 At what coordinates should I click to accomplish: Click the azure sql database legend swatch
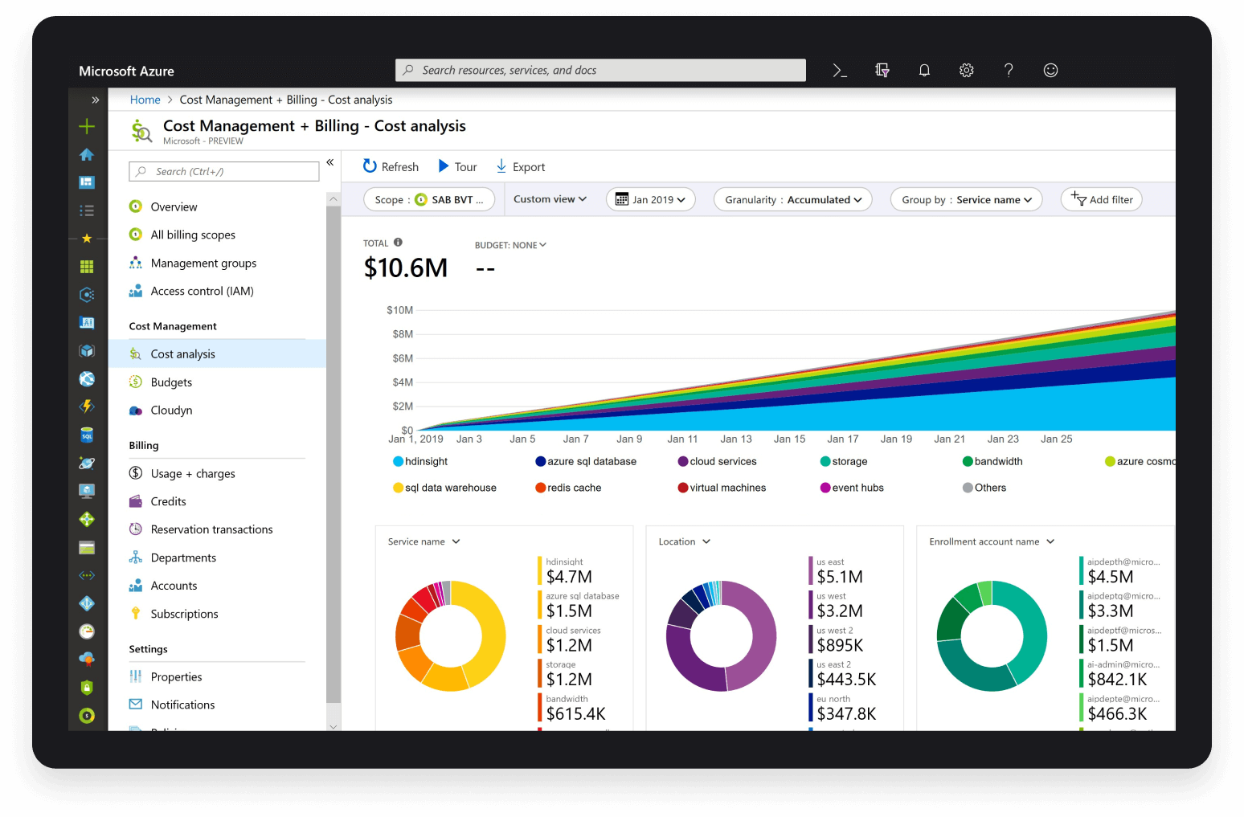[541, 462]
